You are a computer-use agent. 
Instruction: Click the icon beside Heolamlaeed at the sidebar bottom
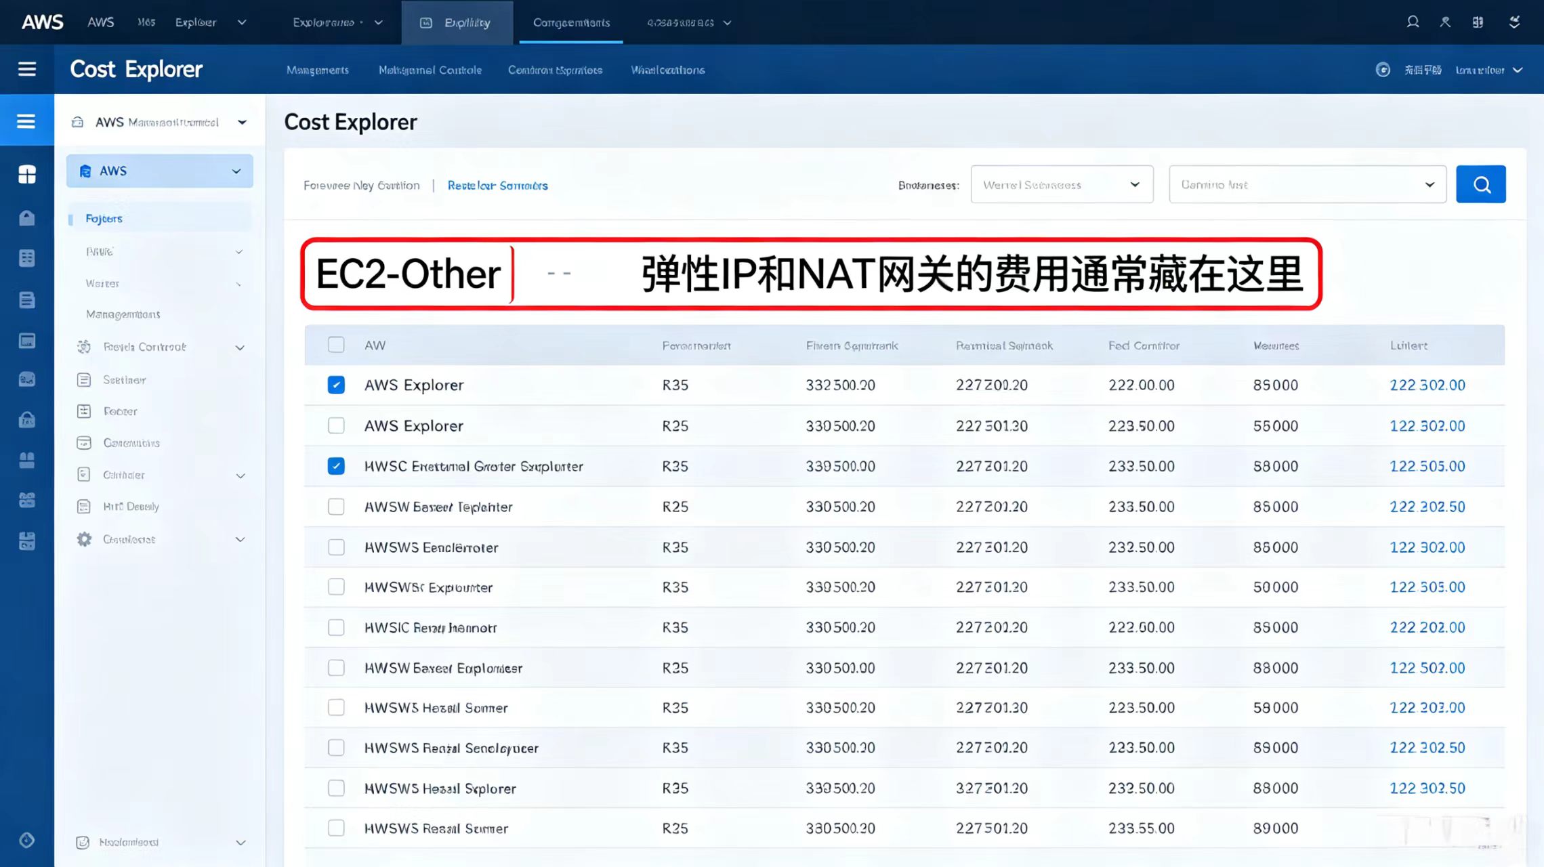click(83, 843)
